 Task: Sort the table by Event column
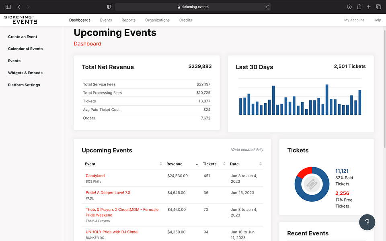123,164
